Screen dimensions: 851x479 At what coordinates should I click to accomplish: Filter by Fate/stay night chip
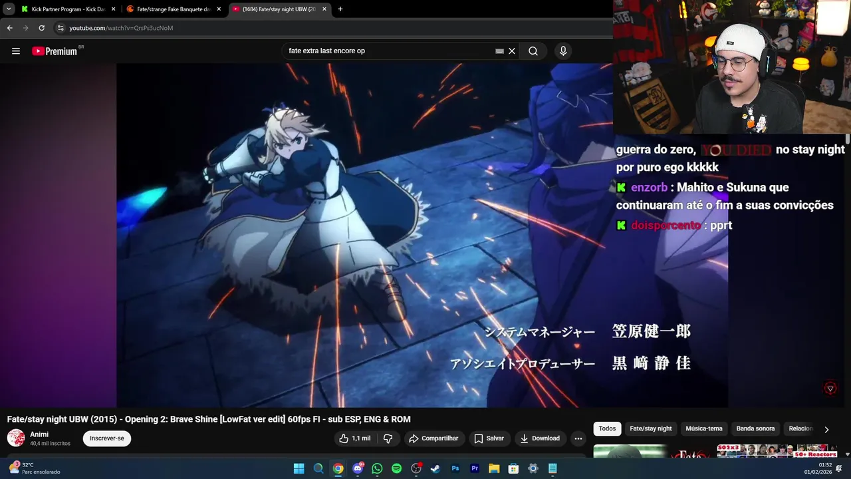651,429
